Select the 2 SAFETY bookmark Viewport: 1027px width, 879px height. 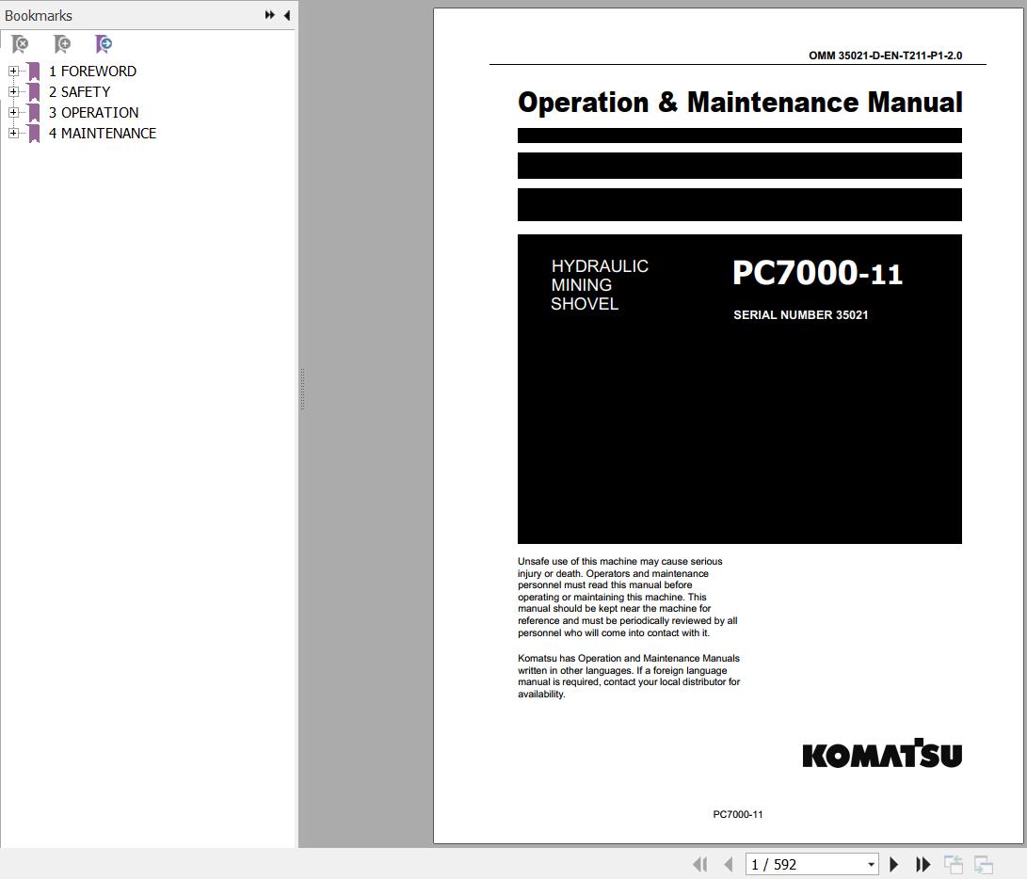79,91
